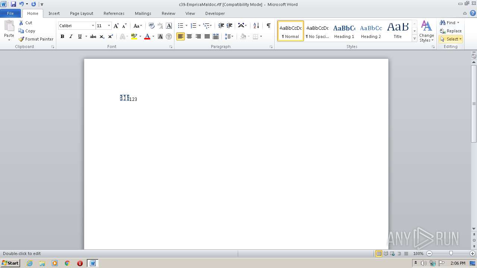This screenshot has height=268, width=477.
Task: Switch to the References tab
Action: coord(114,13)
